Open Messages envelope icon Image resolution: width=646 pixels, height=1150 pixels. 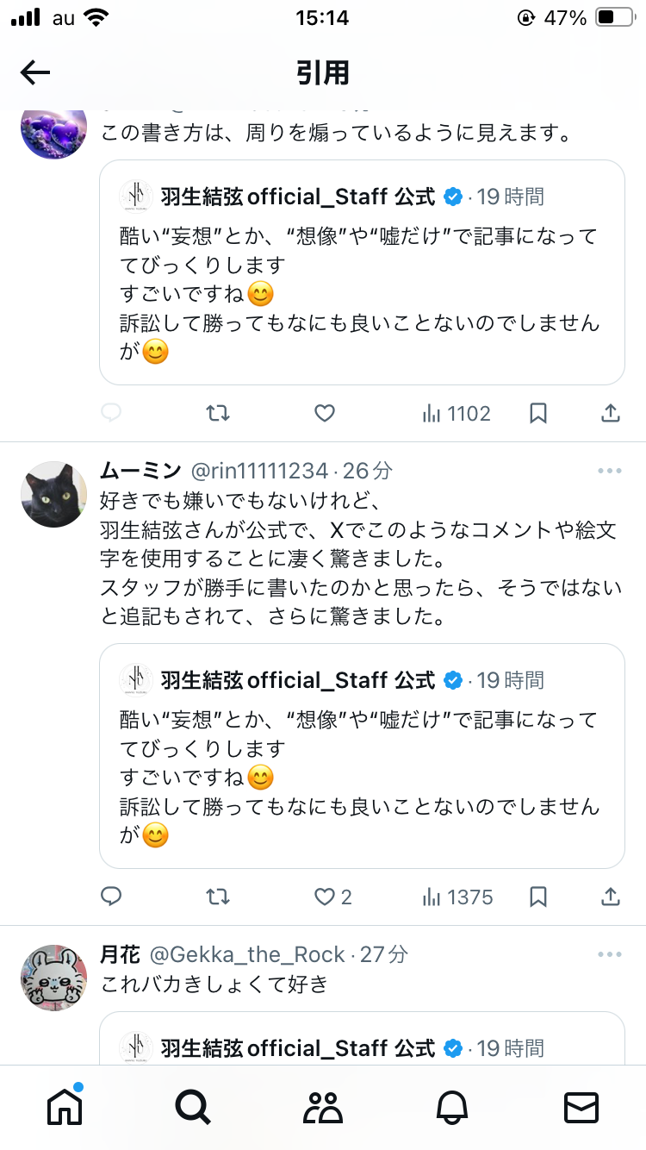pos(581,1107)
